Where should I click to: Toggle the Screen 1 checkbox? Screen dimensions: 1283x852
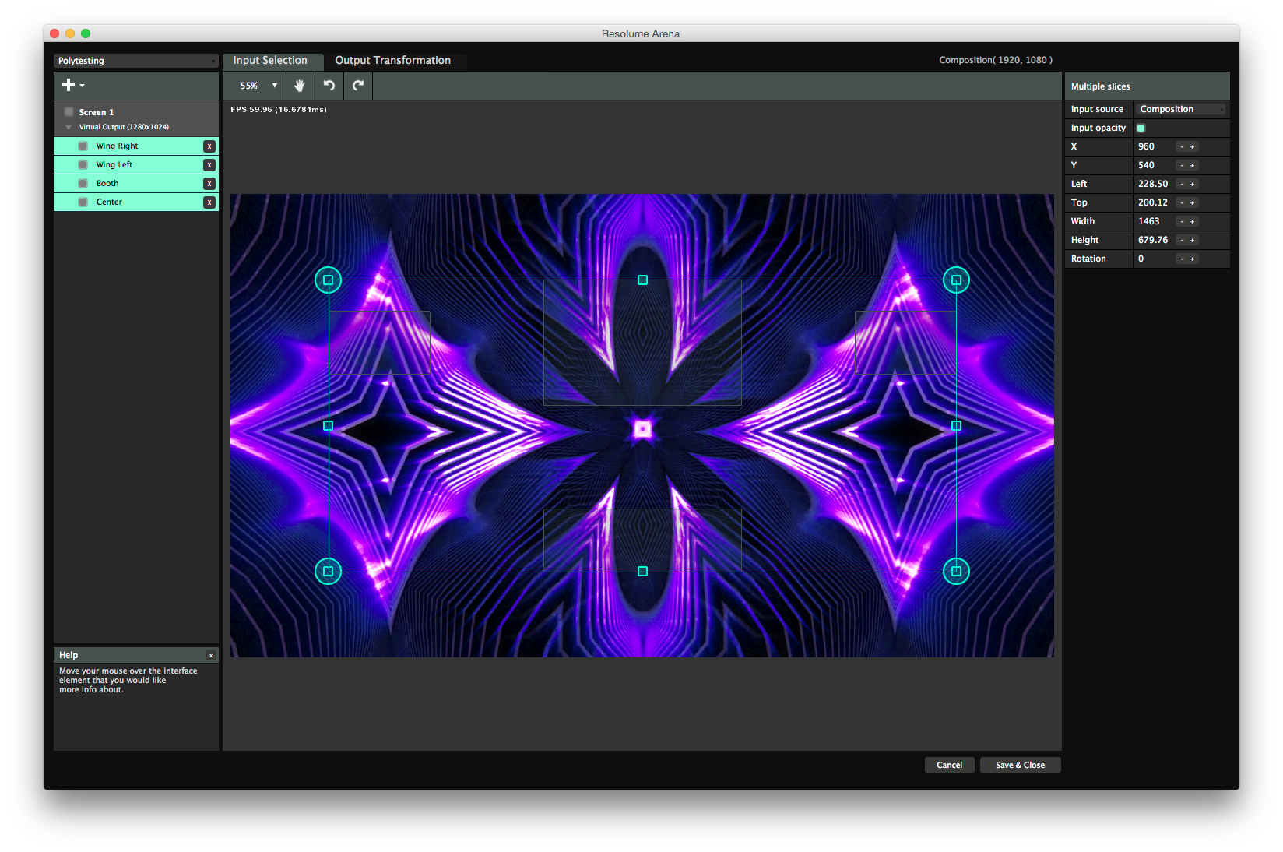[x=69, y=112]
